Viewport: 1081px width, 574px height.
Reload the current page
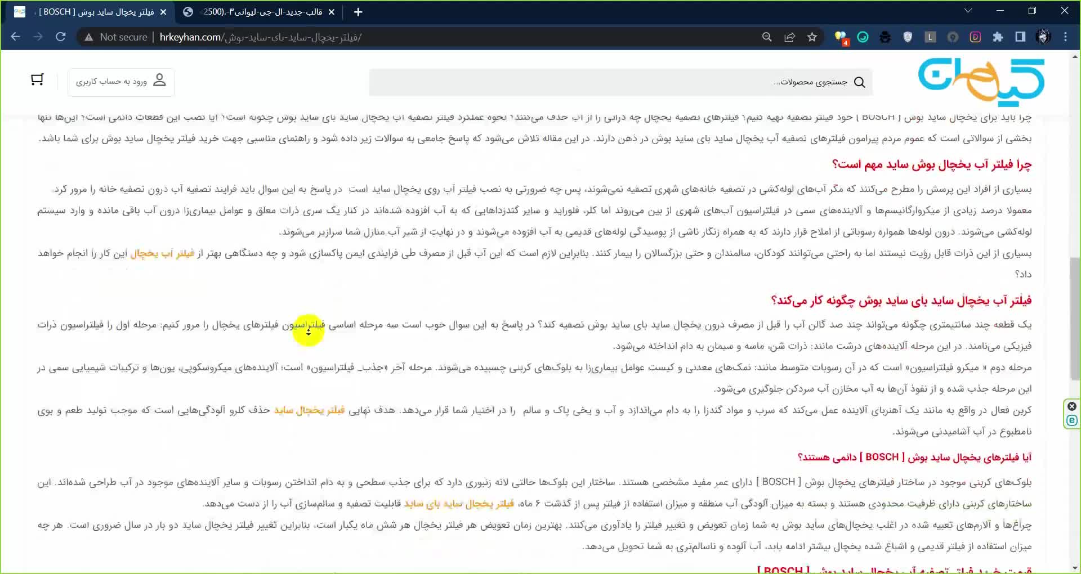61,37
